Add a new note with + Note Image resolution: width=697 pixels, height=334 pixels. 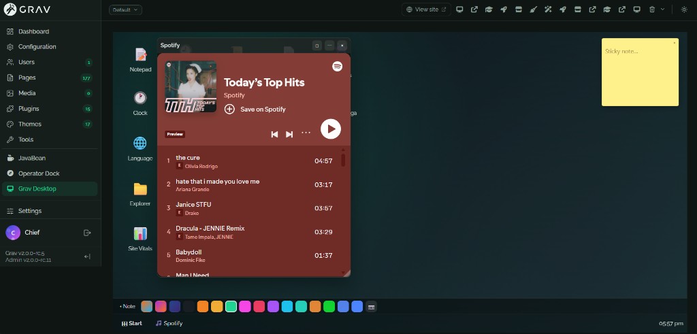point(127,307)
